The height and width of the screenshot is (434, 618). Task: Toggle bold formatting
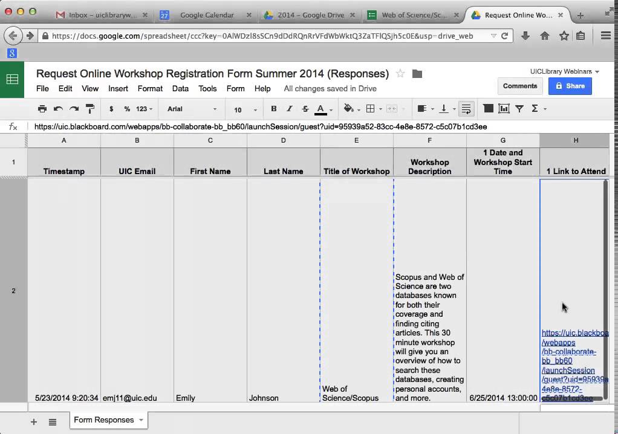click(x=273, y=109)
